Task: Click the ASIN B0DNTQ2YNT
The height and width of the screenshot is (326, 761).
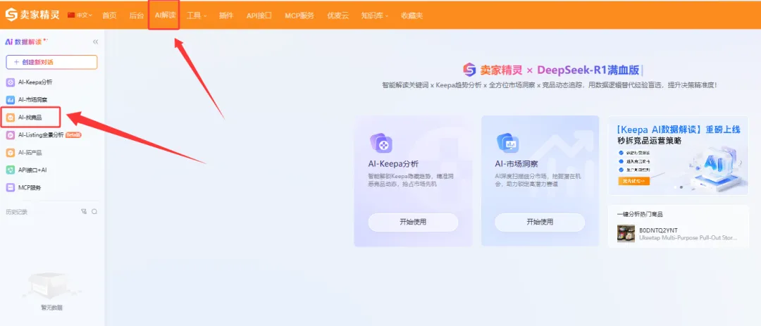Action: click(x=658, y=230)
